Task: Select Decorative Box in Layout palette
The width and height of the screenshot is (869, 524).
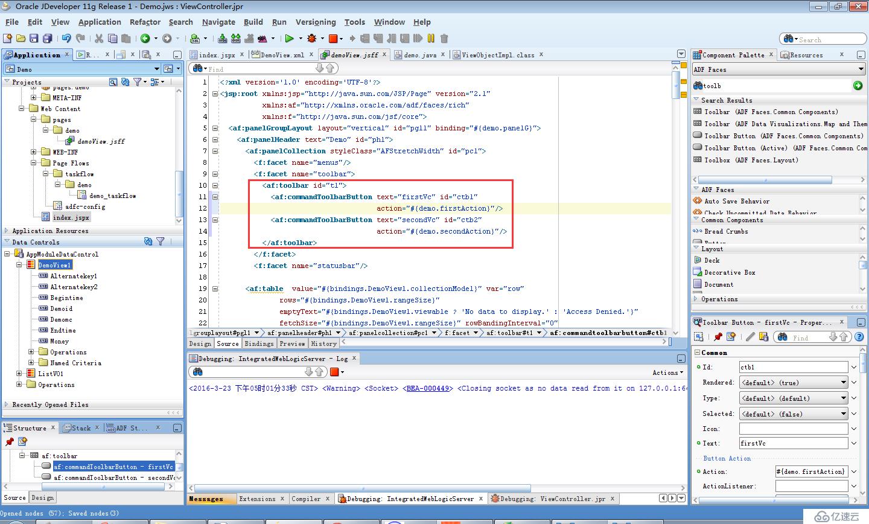Action: pos(730,272)
